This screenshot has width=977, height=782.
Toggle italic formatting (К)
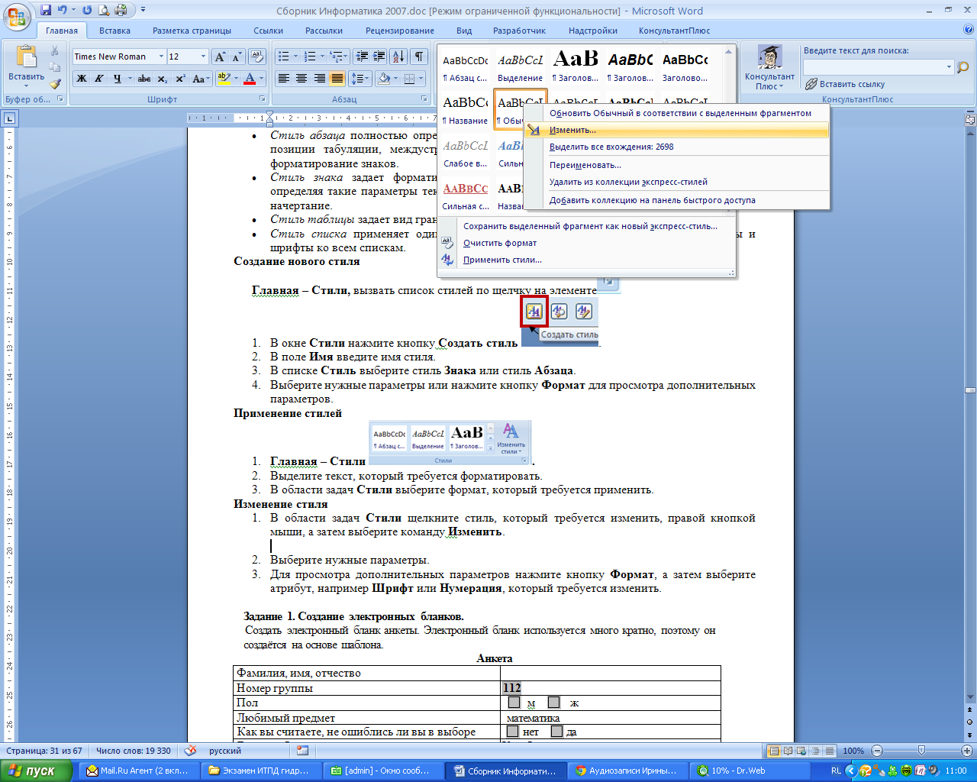pos(98,79)
